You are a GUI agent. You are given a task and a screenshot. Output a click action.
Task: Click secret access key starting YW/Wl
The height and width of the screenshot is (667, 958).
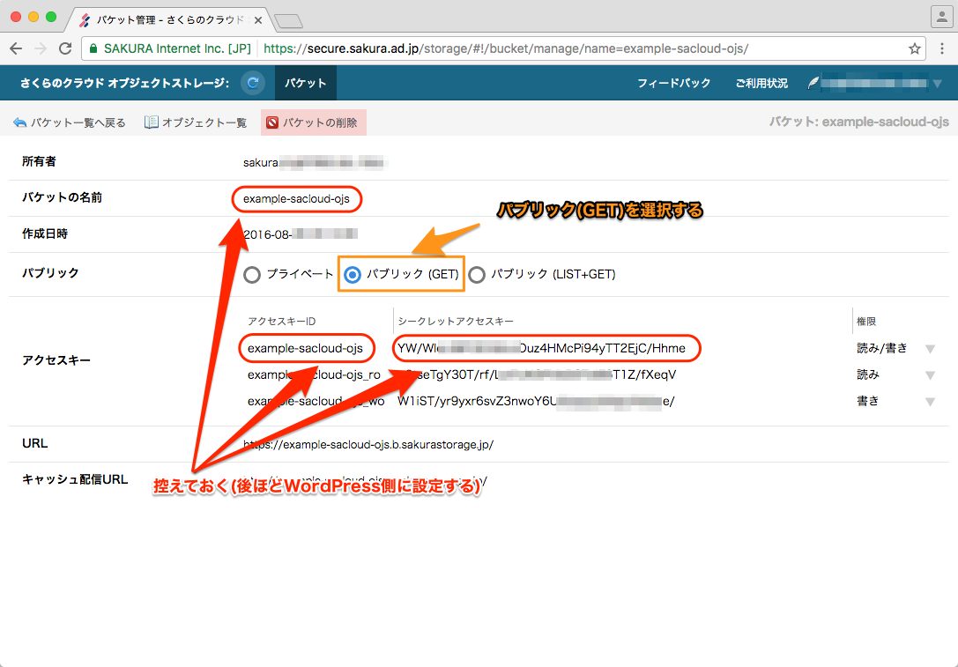(541, 348)
